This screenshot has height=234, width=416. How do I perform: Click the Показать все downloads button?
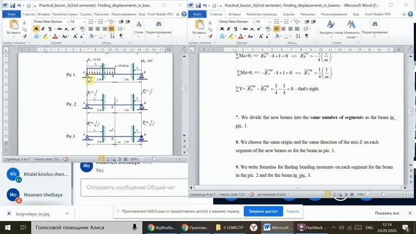387,213
